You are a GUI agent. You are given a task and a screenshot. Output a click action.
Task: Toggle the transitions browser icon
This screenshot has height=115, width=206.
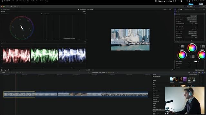pyautogui.click(x=205, y=73)
